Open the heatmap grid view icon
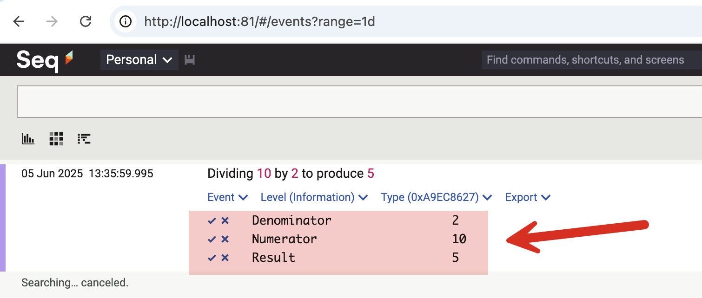This screenshot has width=702, height=298. [x=56, y=138]
